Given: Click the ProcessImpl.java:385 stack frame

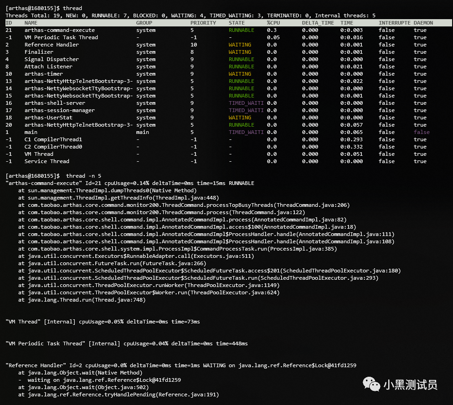Looking at the screenshot, I should point(178,249).
